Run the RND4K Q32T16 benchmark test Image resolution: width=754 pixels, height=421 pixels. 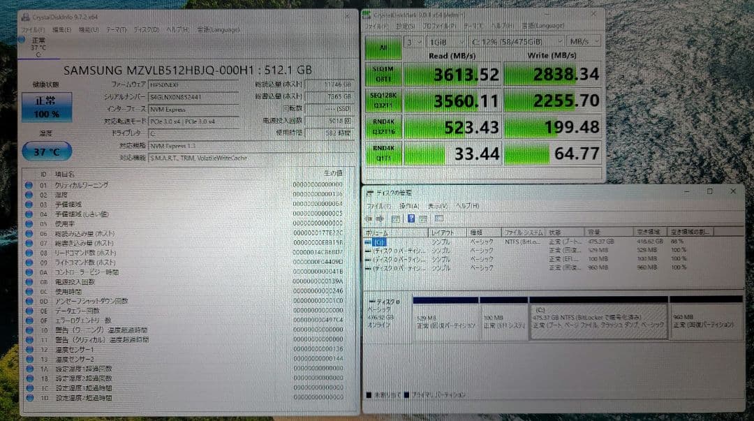[383, 126]
